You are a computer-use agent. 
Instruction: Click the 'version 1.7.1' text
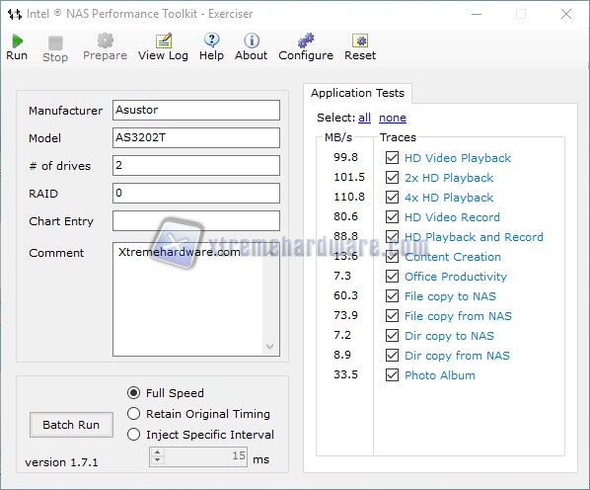coord(61,462)
